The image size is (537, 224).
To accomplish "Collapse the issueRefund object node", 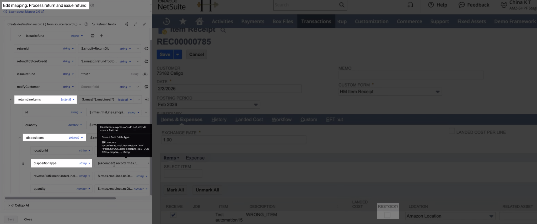I will pos(19,36).
